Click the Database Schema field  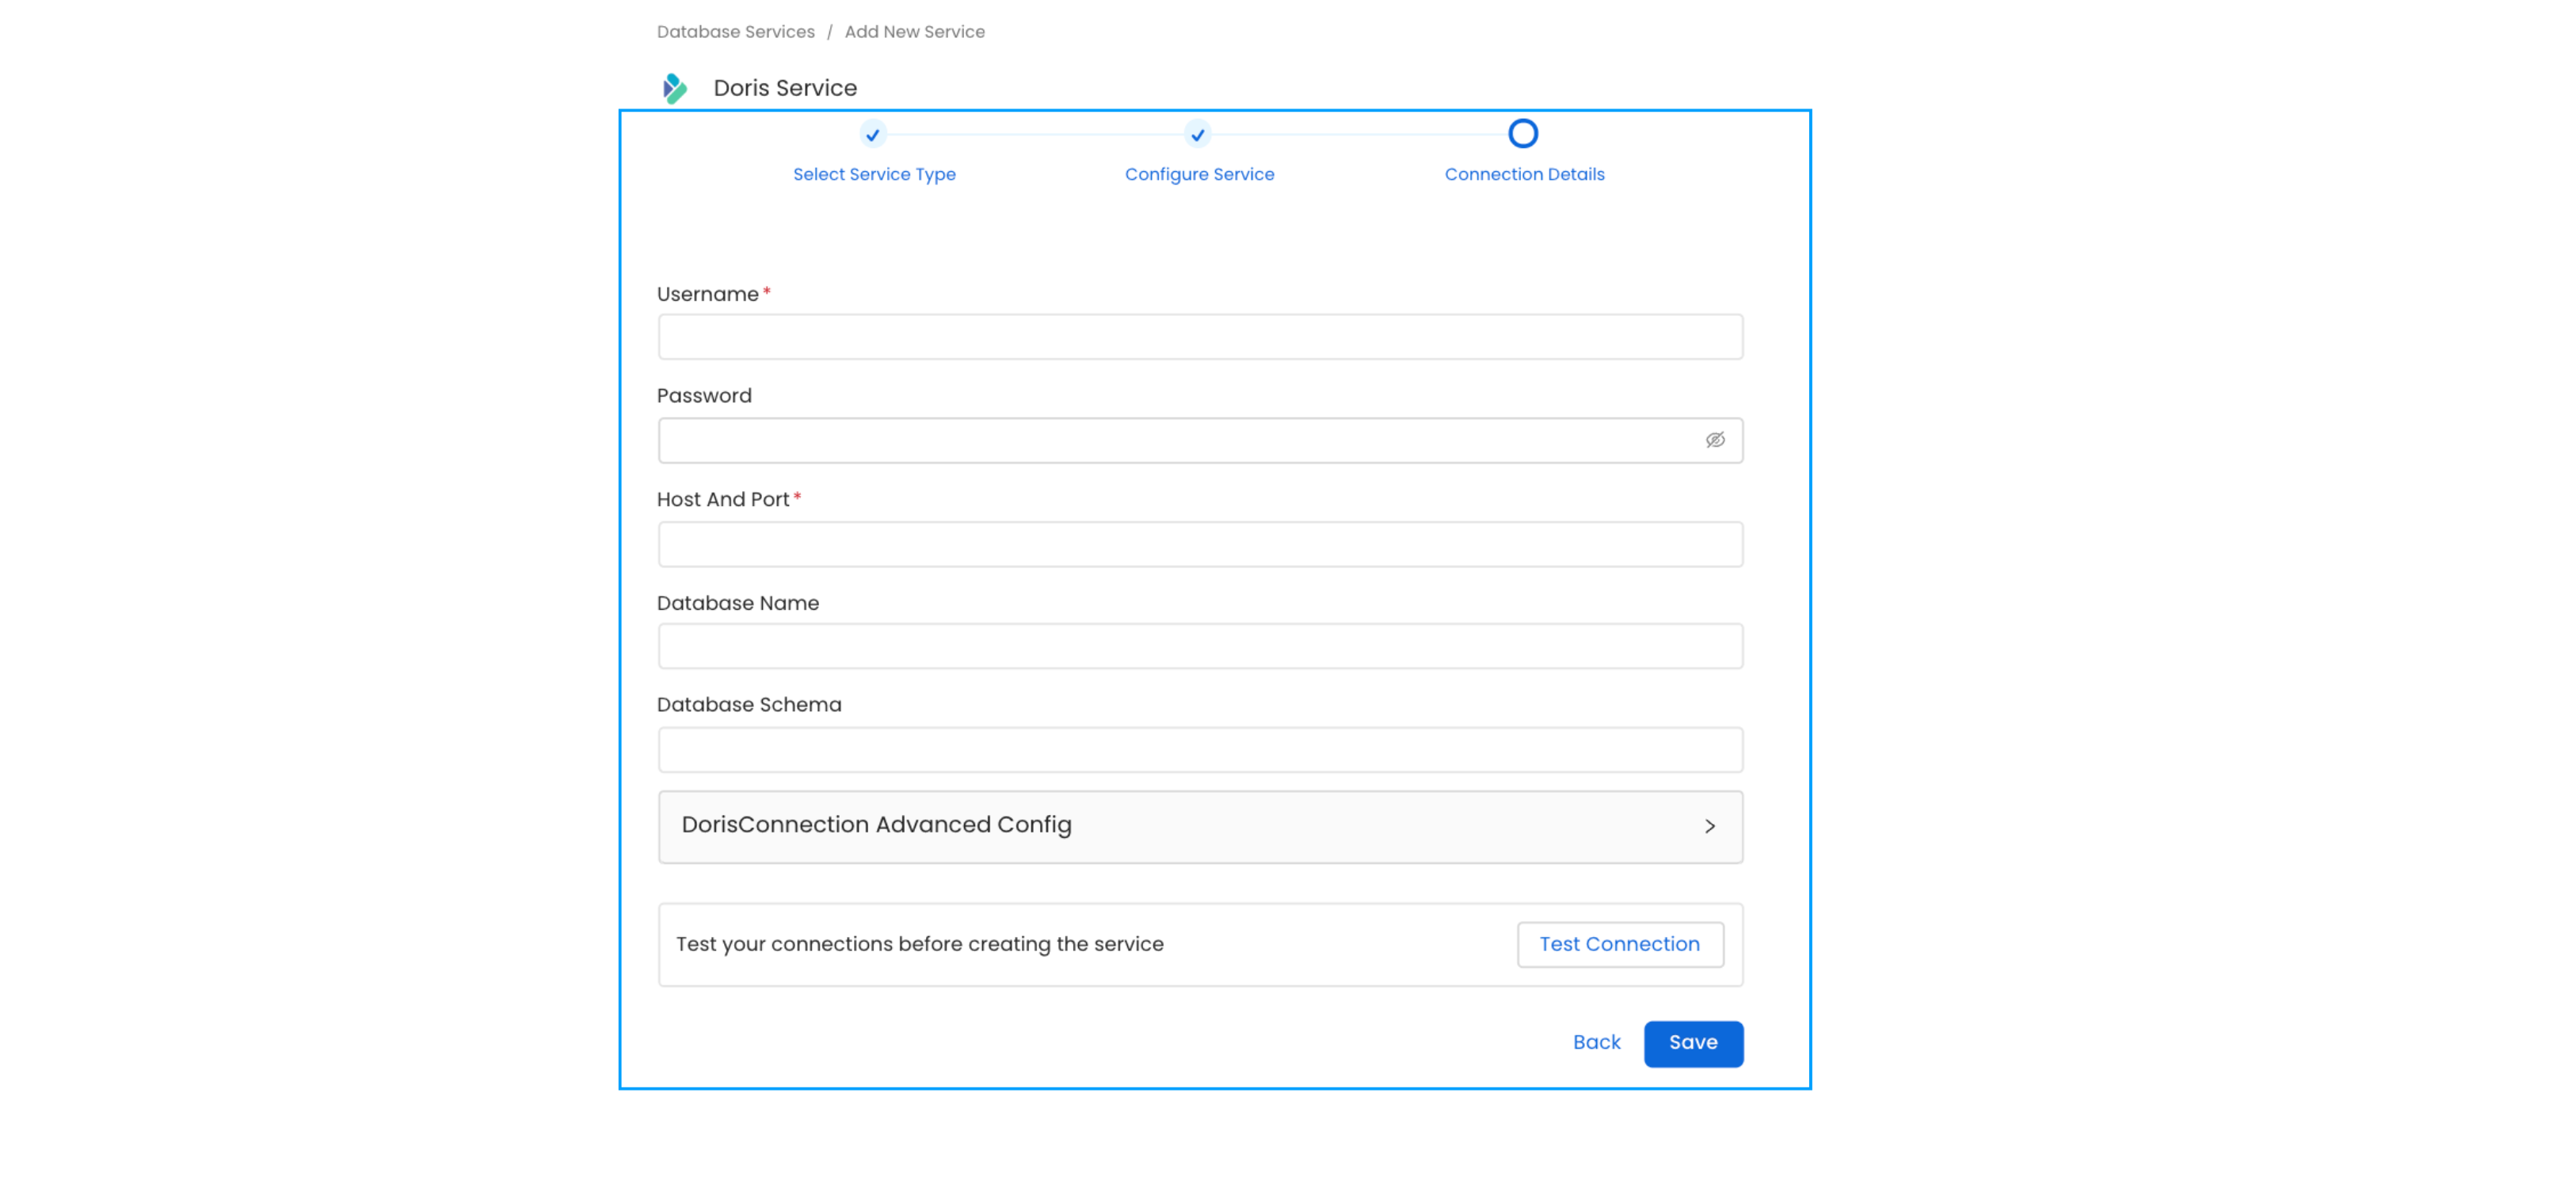coord(1200,749)
